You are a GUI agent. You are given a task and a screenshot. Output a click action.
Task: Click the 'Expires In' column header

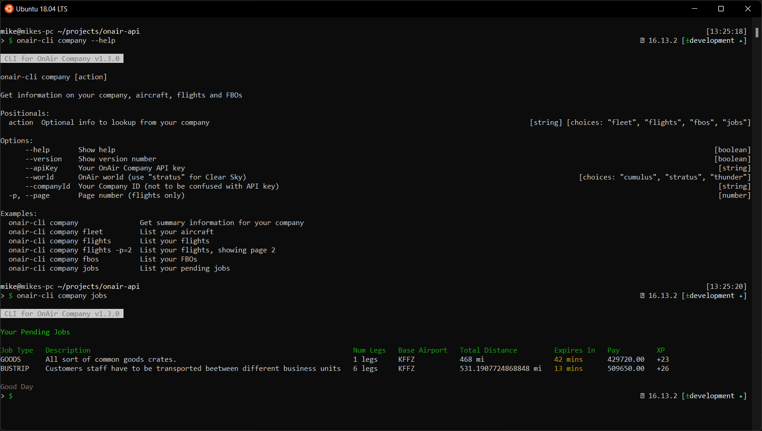click(x=575, y=350)
